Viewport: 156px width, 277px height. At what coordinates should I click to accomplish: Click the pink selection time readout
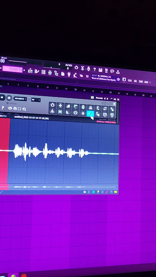point(106,122)
